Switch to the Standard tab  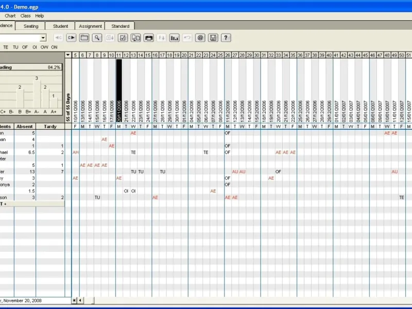pyautogui.click(x=120, y=26)
